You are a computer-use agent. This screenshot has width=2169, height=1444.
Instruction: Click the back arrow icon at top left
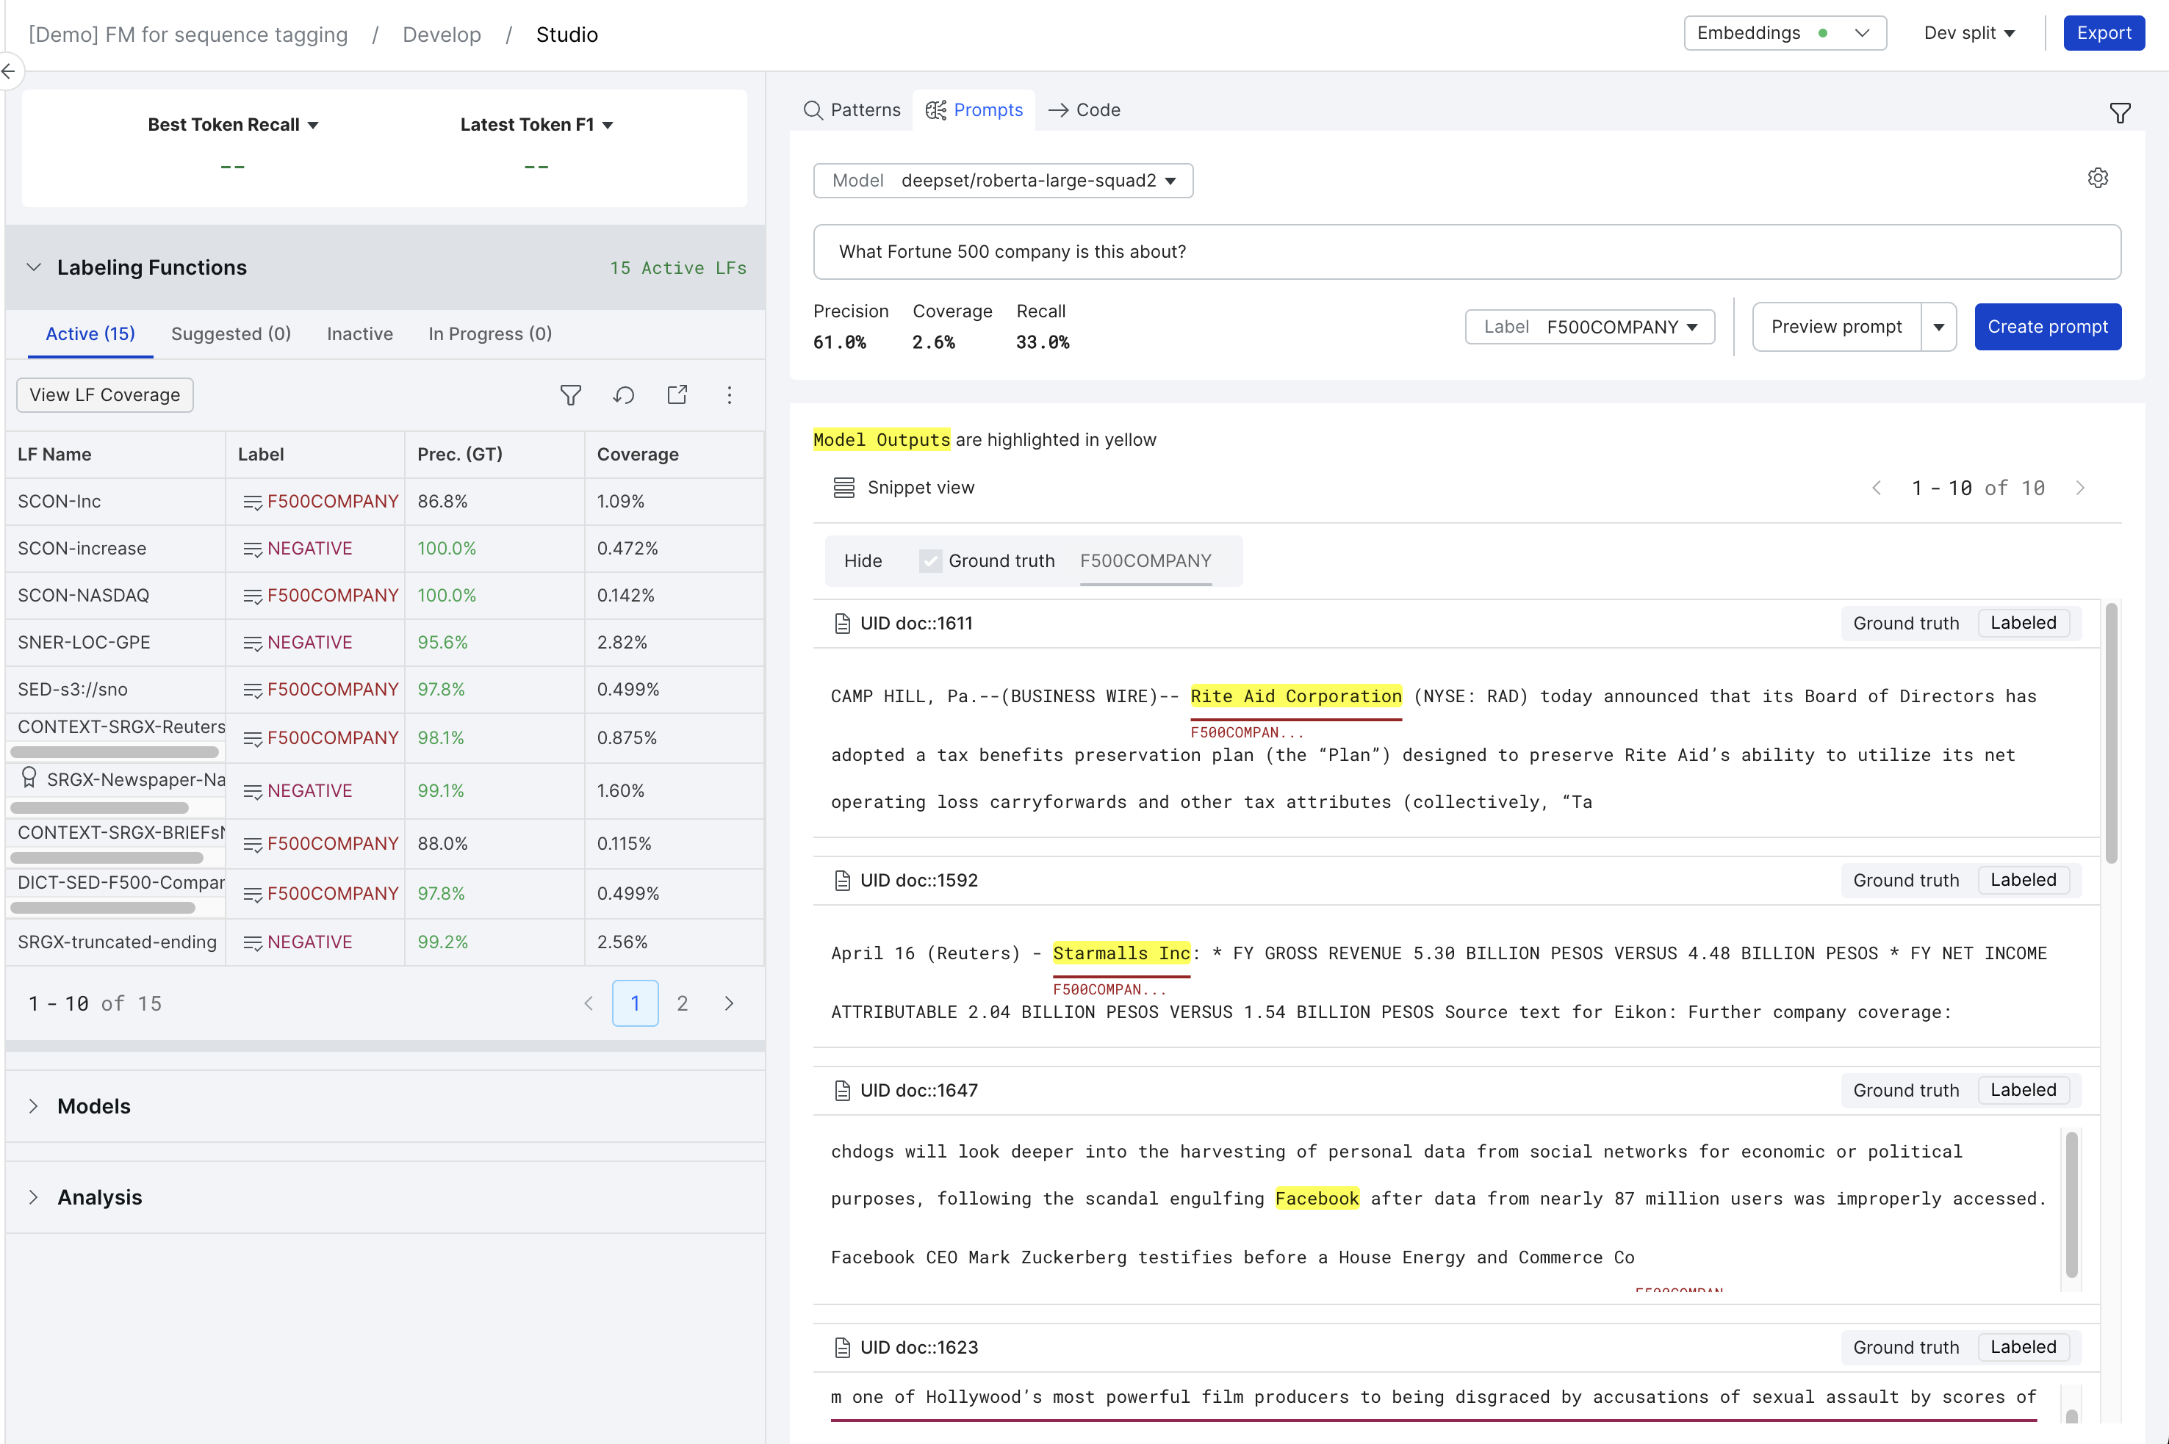coord(10,71)
